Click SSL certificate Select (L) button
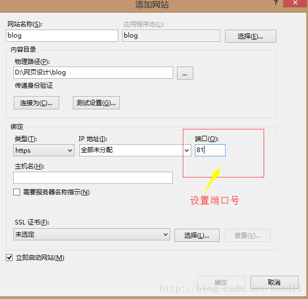This screenshot has width=308, height=299. pyautogui.click(x=197, y=236)
